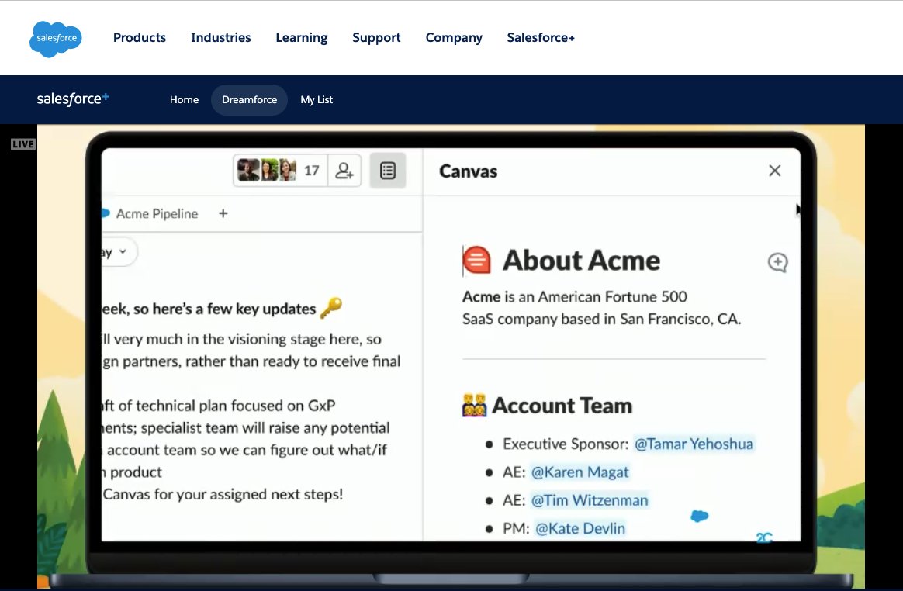
Task: Open the Company menu
Action: 454,38
